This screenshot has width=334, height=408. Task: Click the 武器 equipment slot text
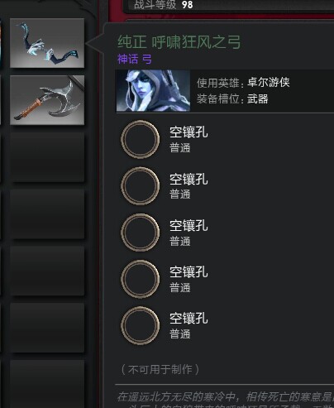coord(258,98)
